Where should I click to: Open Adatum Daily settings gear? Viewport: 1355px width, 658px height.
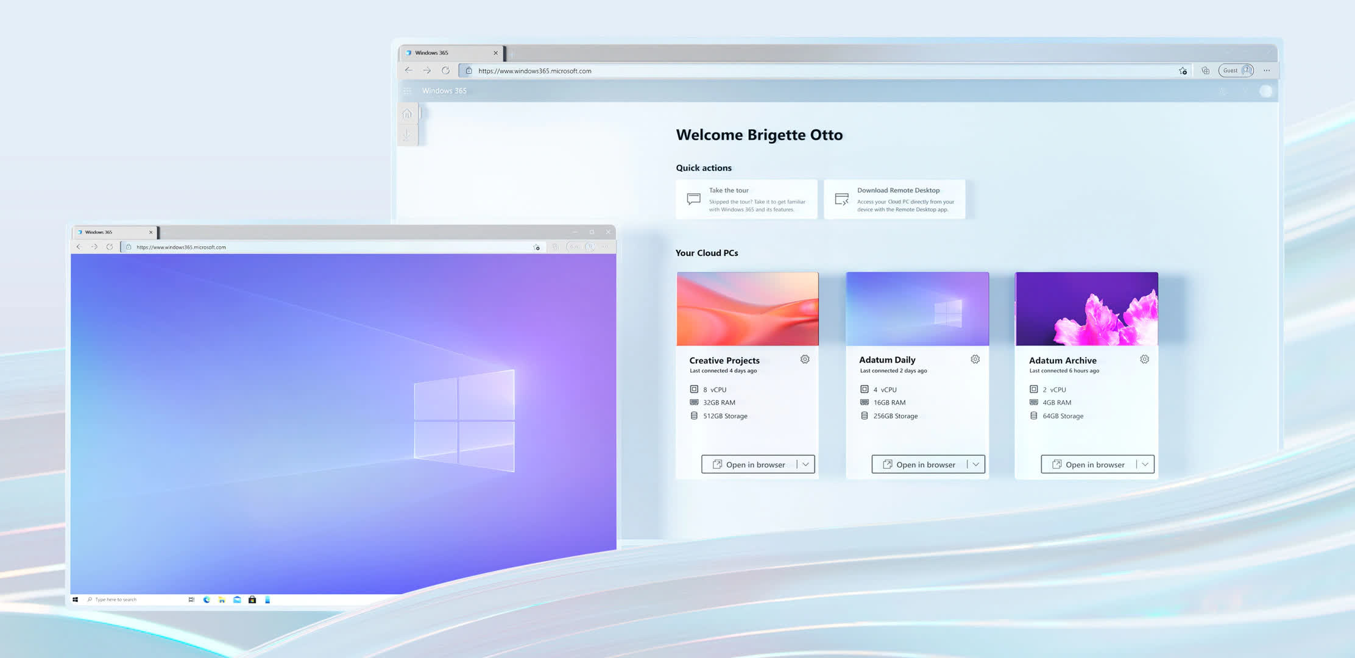click(975, 359)
